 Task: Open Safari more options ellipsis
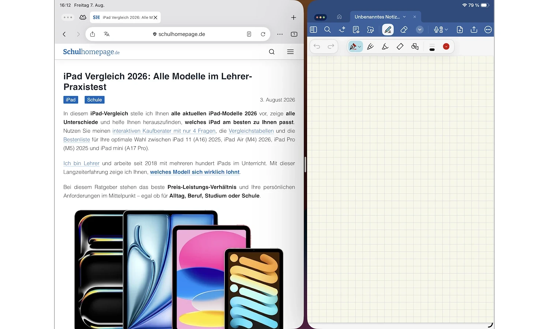pyautogui.click(x=280, y=34)
